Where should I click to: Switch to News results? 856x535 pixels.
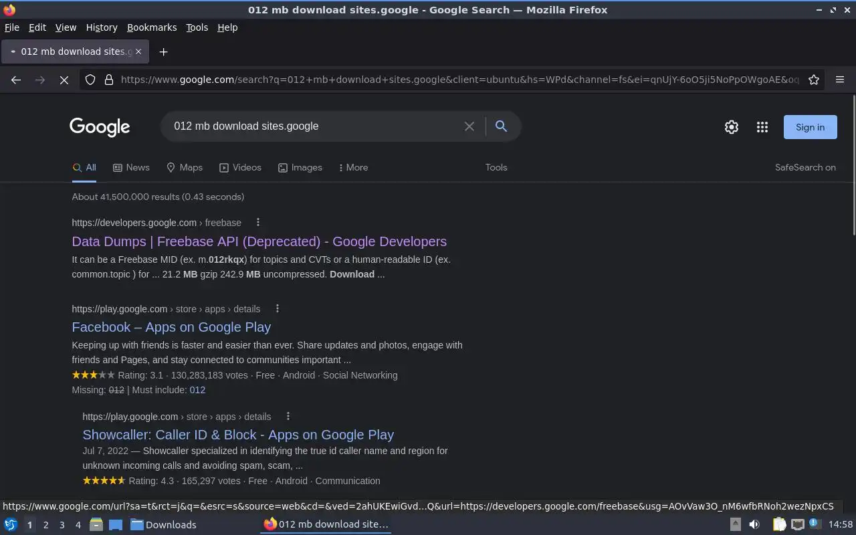131,168
